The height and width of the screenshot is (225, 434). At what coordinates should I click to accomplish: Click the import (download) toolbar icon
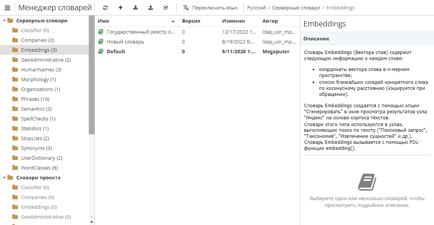[x=135, y=8]
